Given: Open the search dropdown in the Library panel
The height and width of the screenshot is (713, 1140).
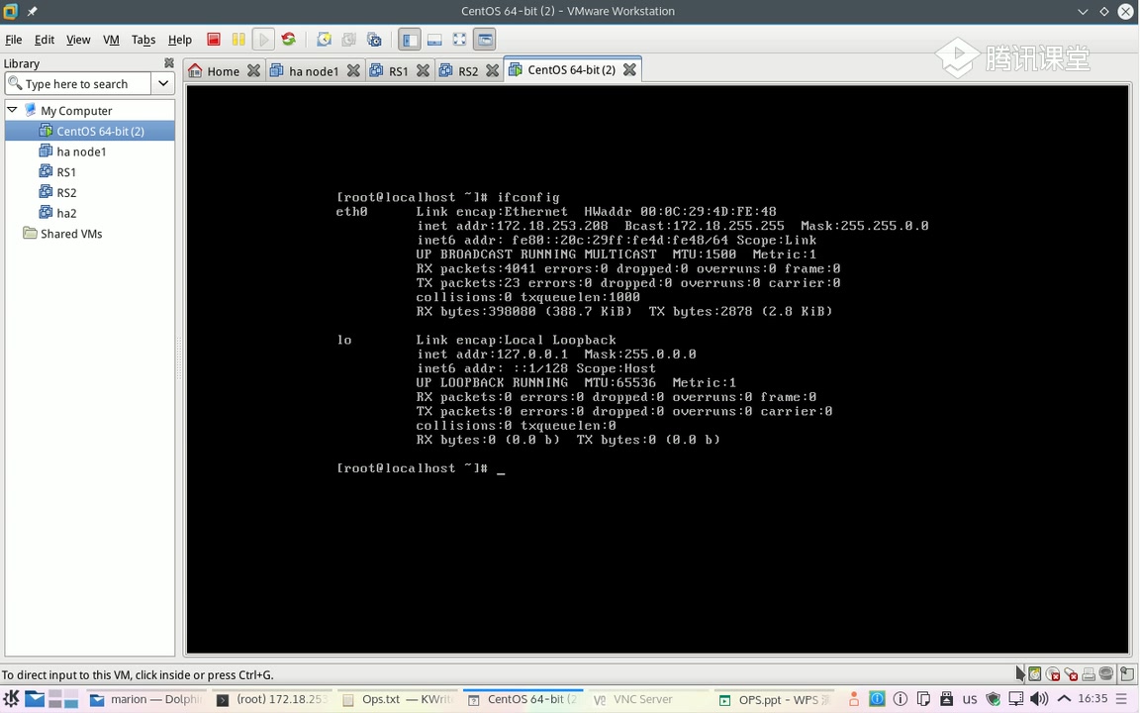Looking at the screenshot, I should click(163, 83).
